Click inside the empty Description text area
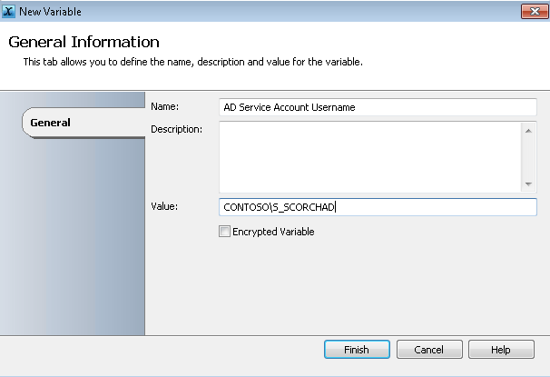This screenshot has height=377, width=550. [x=370, y=157]
